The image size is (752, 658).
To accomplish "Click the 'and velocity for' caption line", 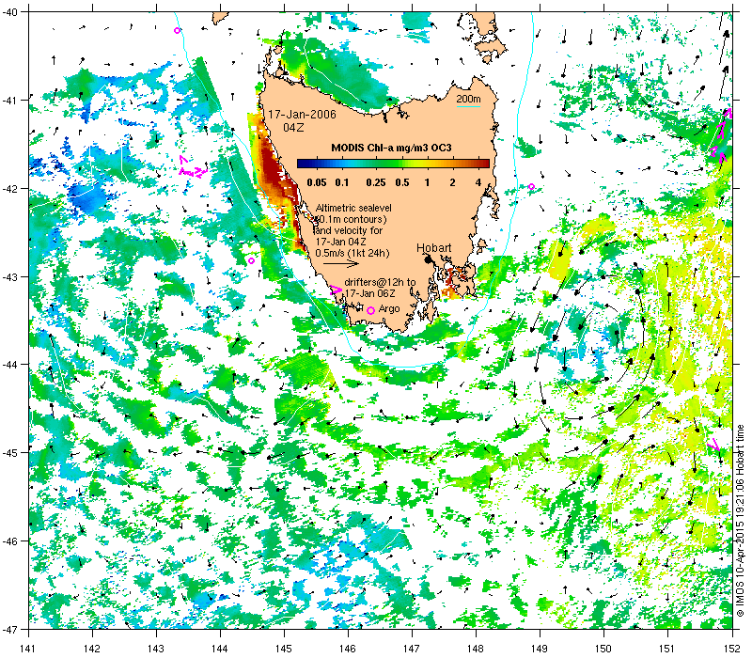I will point(349,230).
